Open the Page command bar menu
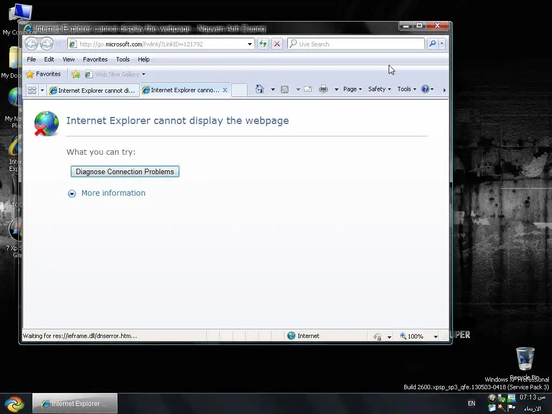This screenshot has width=552, height=414. click(353, 89)
